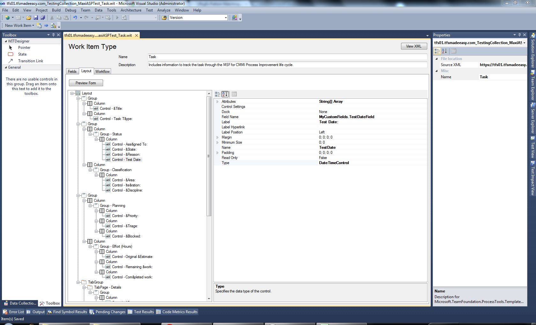Collapse the Group - Status node

tap(90, 134)
